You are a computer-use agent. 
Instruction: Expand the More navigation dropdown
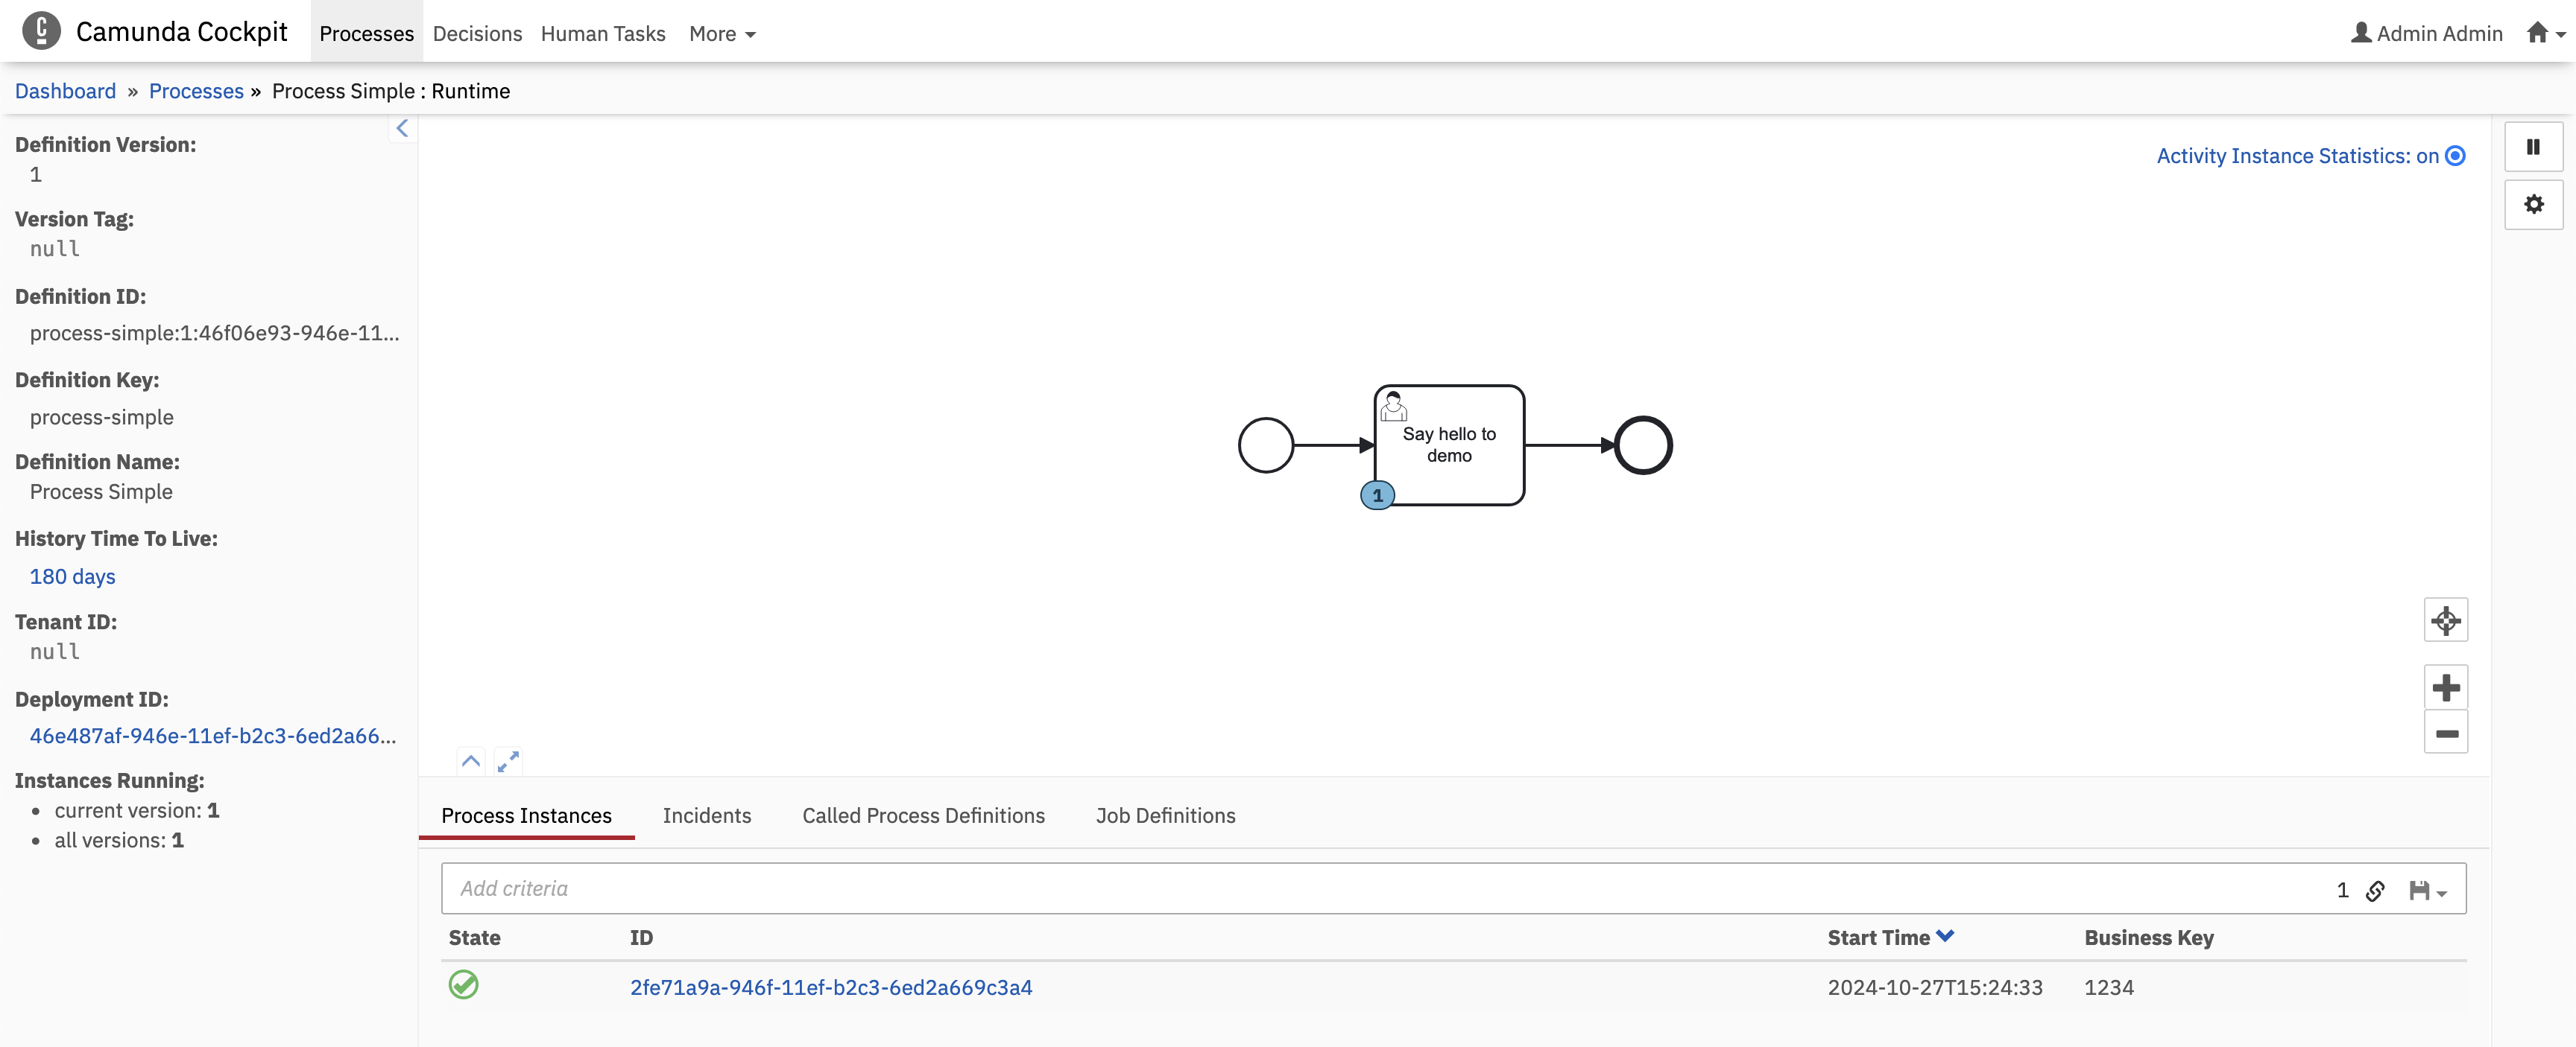[x=722, y=34]
